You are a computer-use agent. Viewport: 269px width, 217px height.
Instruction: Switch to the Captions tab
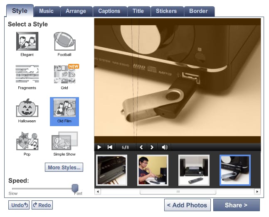click(109, 11)
